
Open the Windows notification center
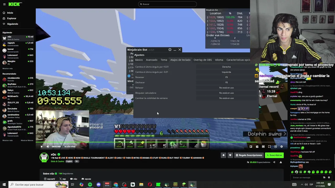pos(329,185)
